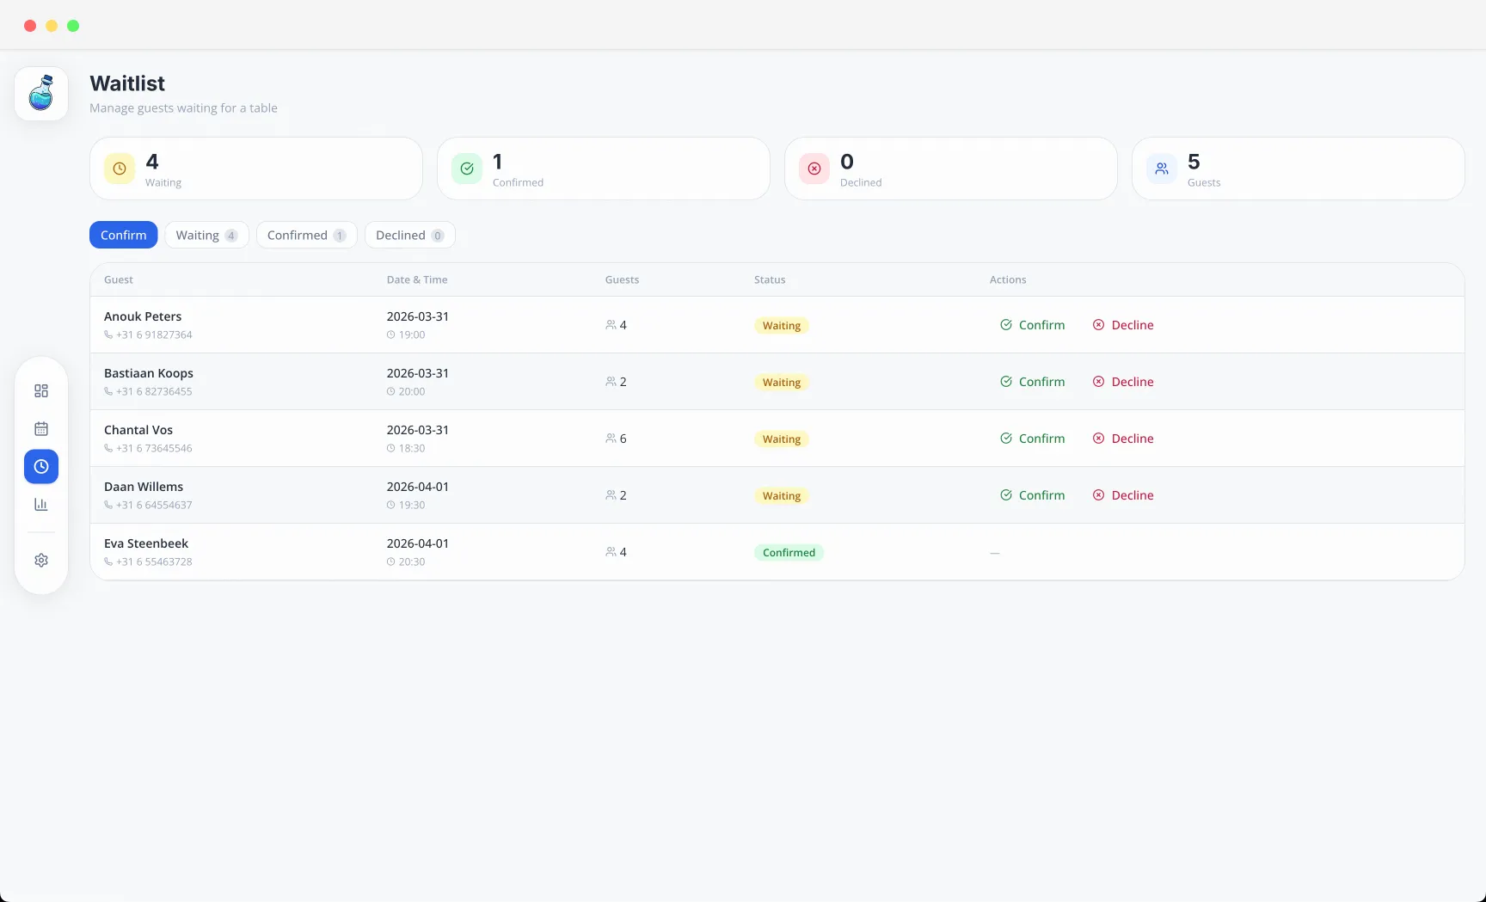The width and height of the screenshot is (1486, 902).
Task: Open the calendar icon in sidebar
Action: pos(41,429)
